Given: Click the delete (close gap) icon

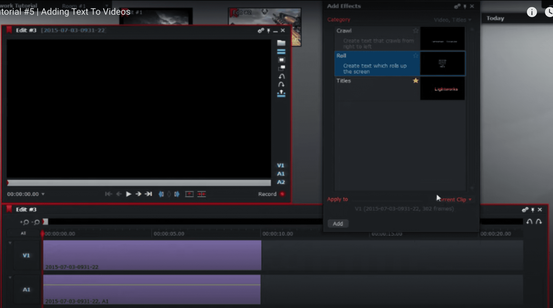Looking at the screenshot, I should click(201, 194).
